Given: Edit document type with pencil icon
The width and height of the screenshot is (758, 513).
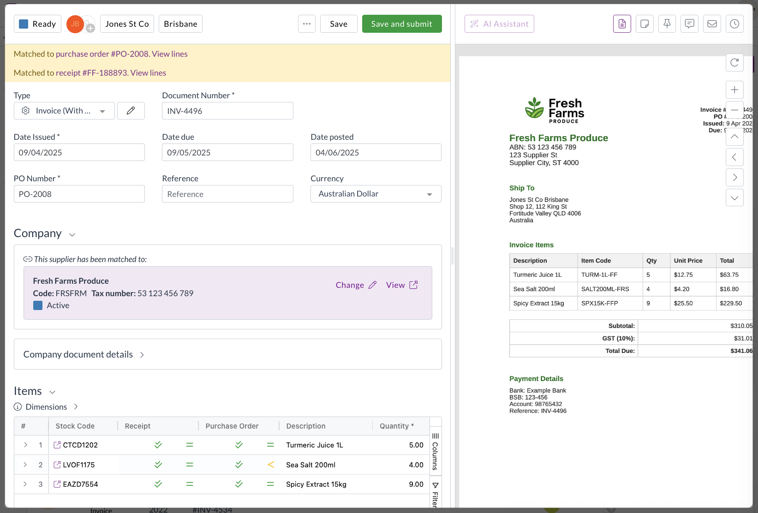Looking at the screenshot, I should pyautogui.click(x=131, y=111).
